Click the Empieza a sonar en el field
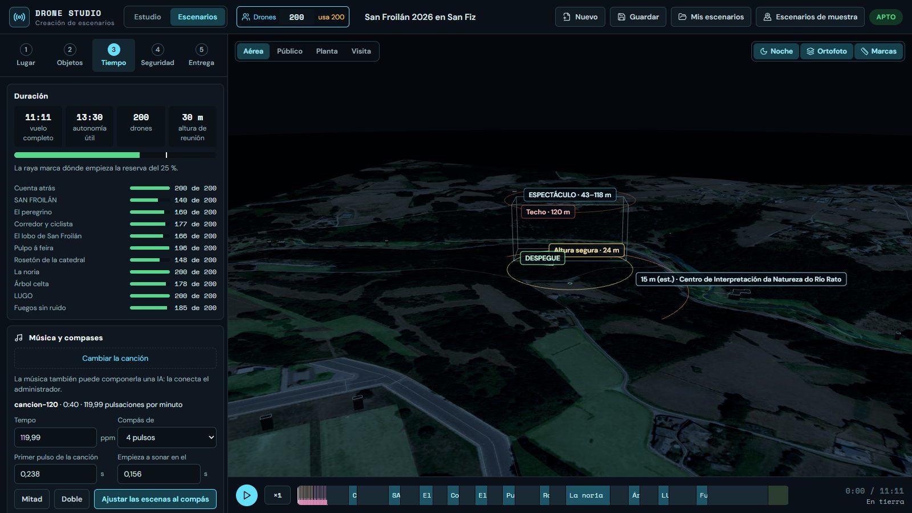 [158, 474]
